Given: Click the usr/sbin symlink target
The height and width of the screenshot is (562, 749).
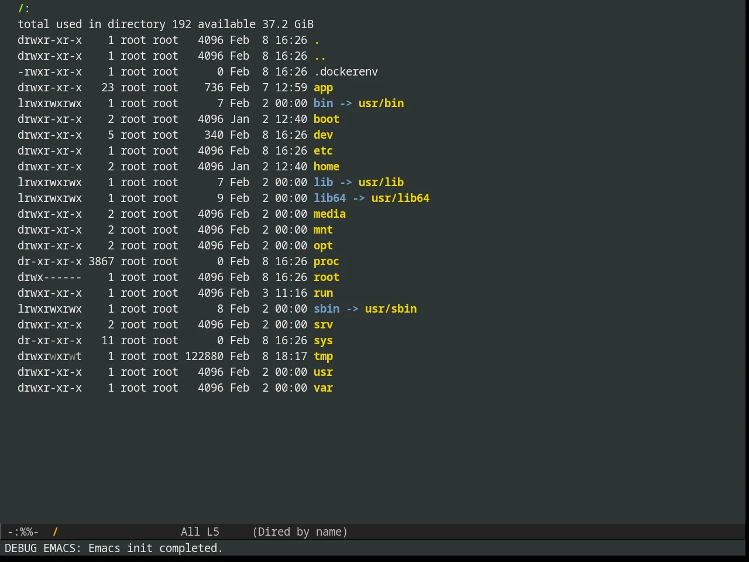Looking at the screenshot, I should click(391, 309).
